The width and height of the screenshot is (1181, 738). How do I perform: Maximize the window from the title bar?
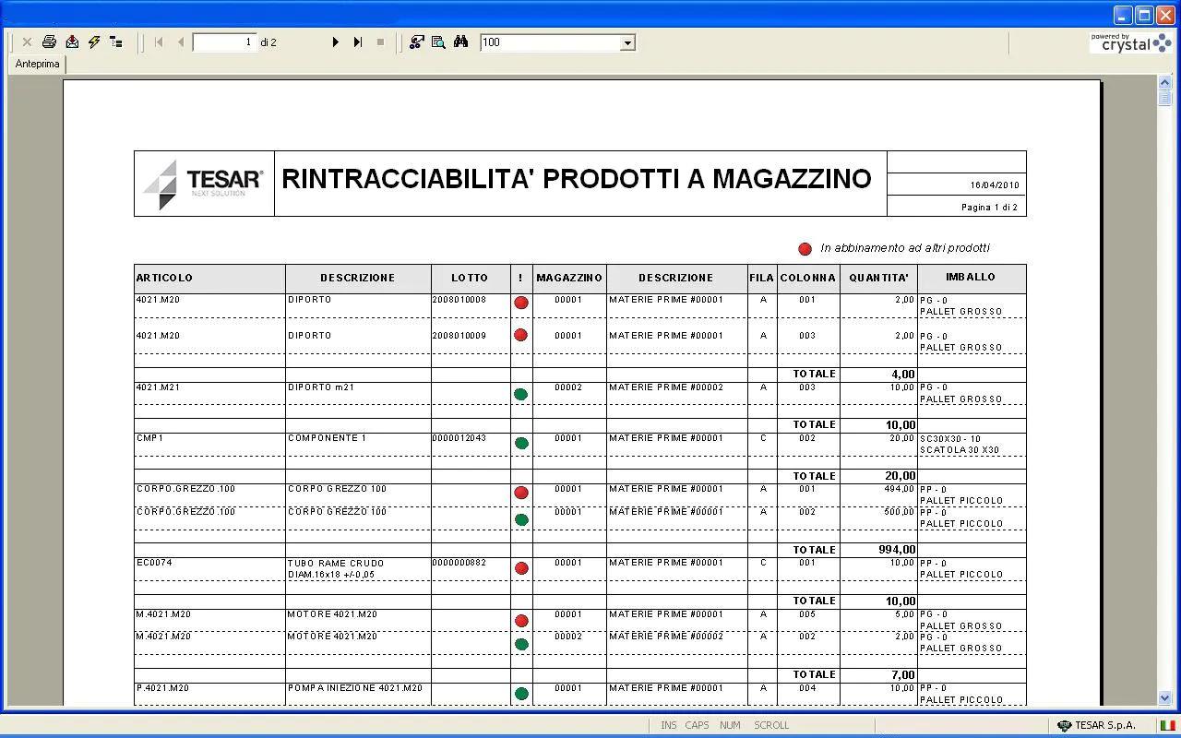pos(1144,15)
